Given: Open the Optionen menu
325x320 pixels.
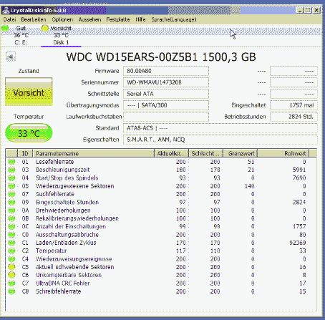Looking at the screenshot, I should click(62, 19).
